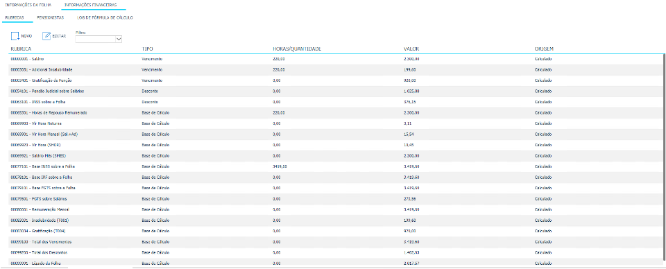
Task: Click the Editar pencil icon
Action: pos(46,36)
